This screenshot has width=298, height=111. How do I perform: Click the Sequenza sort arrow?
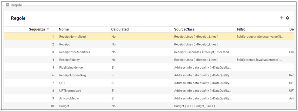click(x=48, y=29)
